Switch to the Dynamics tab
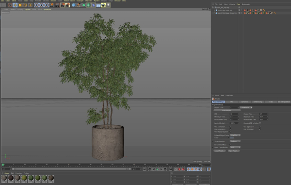Image resolution: width=291 pixels, height=185 pixels. click(244, 102)
